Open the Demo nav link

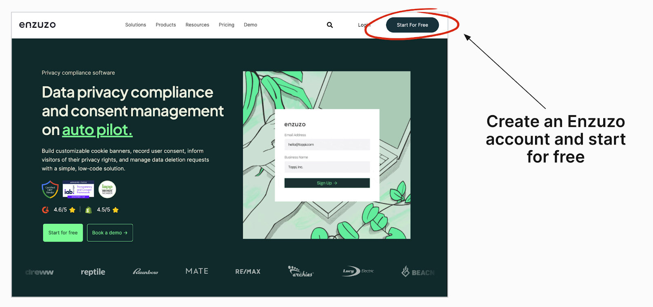[x=251, y=25]
